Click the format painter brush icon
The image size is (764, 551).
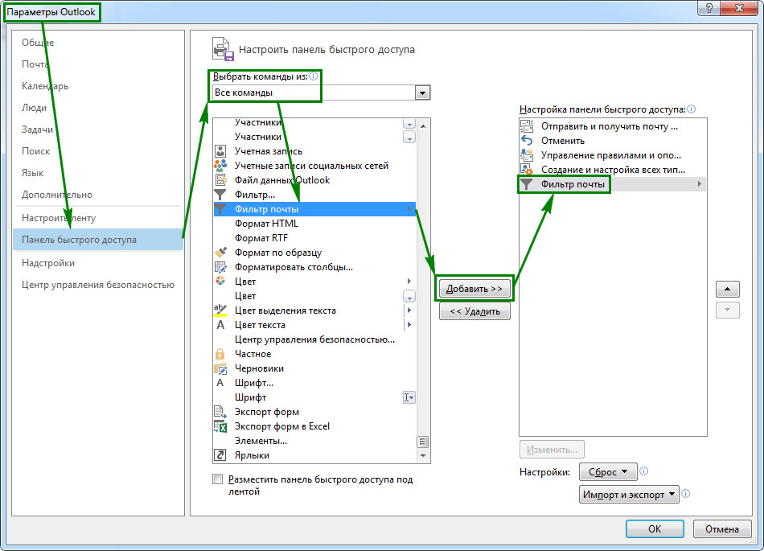tap(220, 253)
